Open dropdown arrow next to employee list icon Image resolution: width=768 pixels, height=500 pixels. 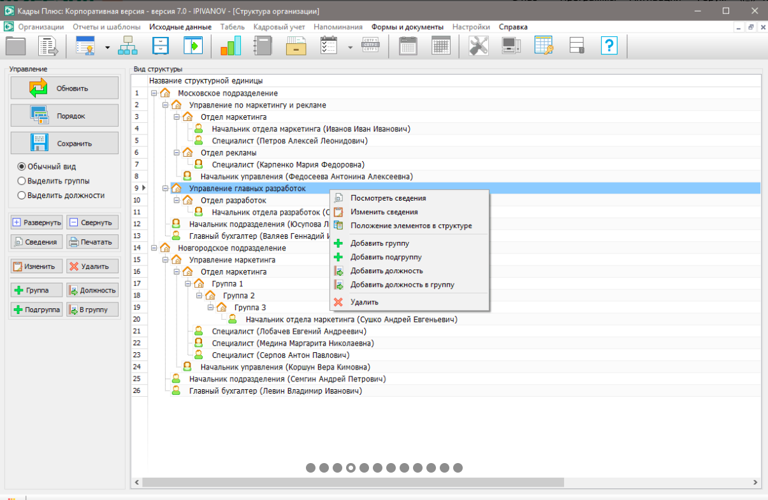pyautogui.click(x=107, y=47)
